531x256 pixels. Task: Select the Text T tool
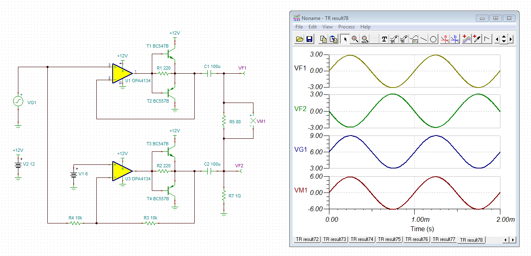(384, 39)
